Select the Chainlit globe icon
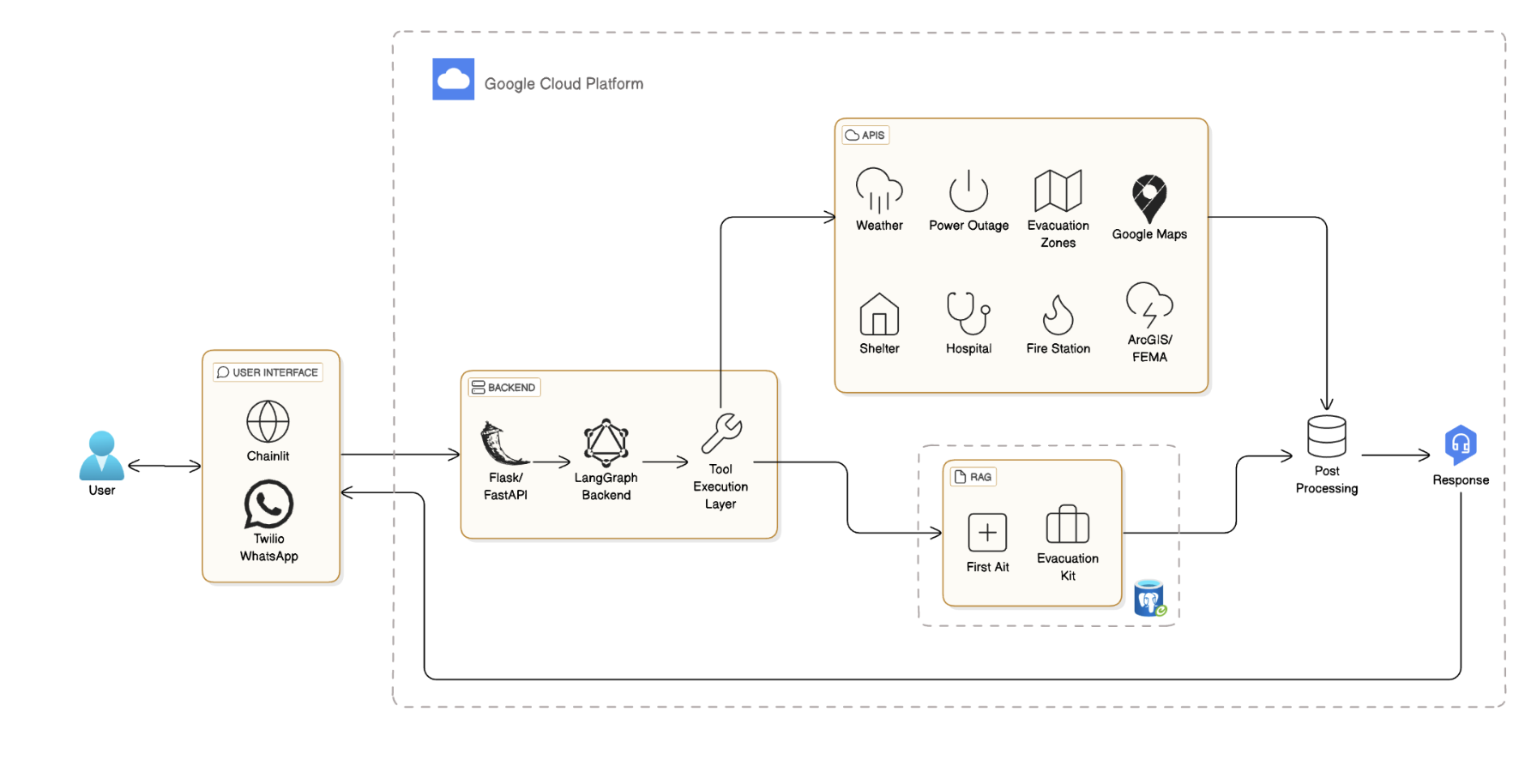This screenshot has height=760, width=1537. pyautogui.click(x=268, y=421)
